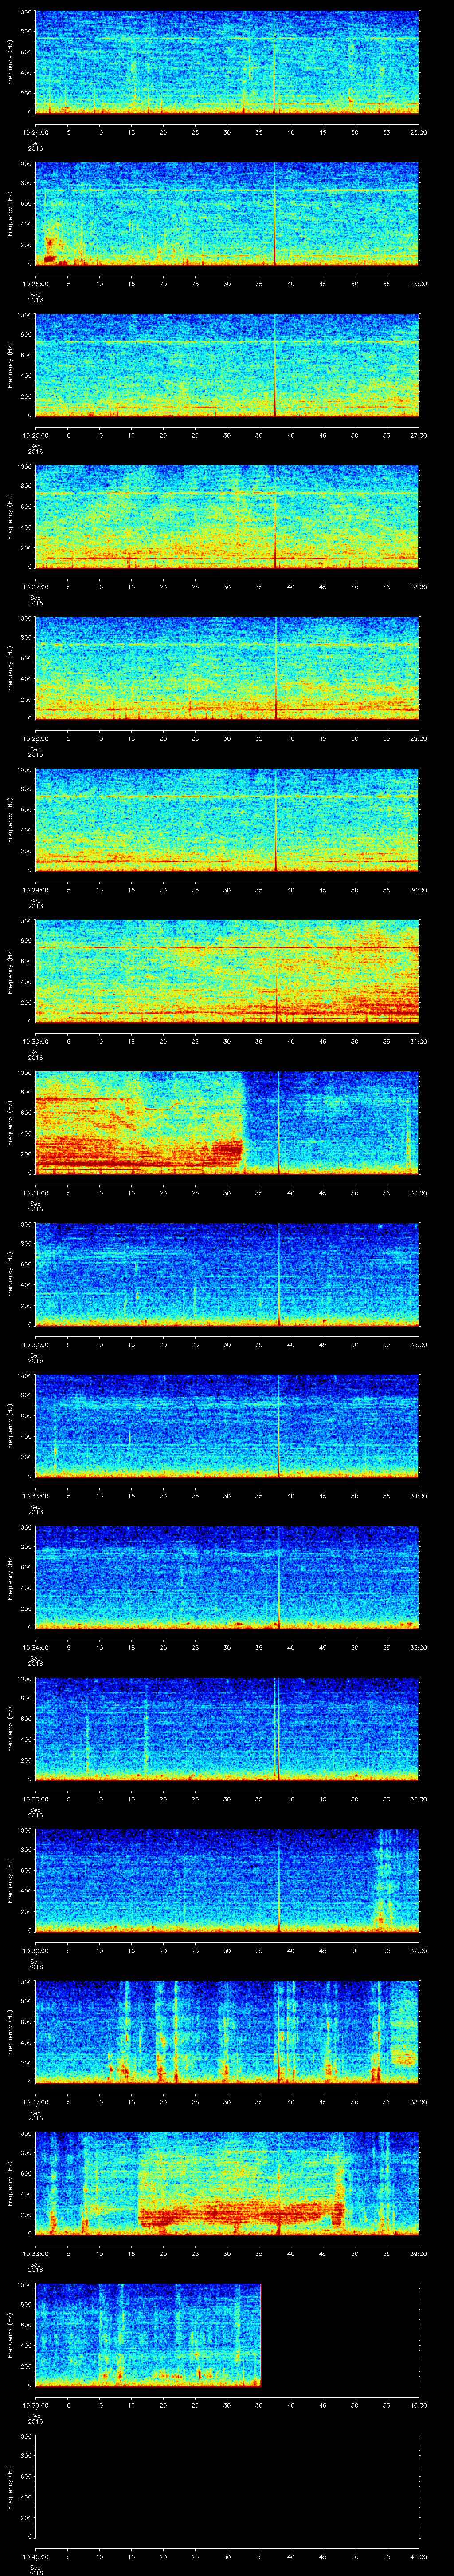The image size is (454, 2576).
Task: Click the 31:00 end-of-axis label
Action: [x=418, y=1041]
